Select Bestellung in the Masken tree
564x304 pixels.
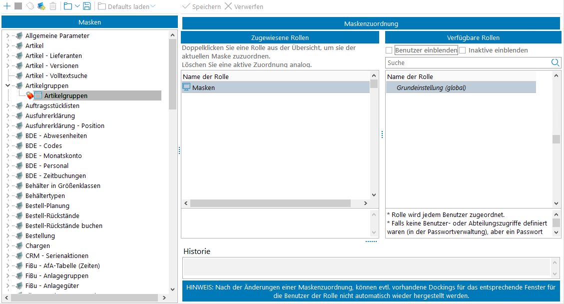(40, 235)
